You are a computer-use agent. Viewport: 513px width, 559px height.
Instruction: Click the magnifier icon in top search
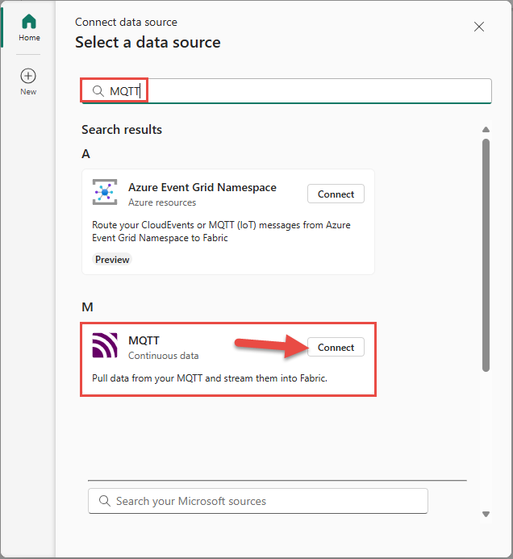coord(98,91)
